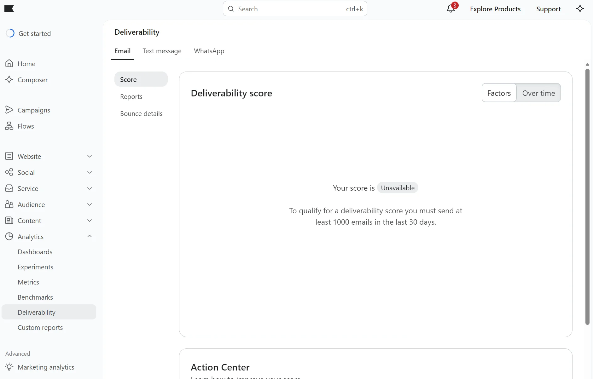The height and width of the screenshot is (379, 593).
Task: Click the Composer sparkle icon
Action: [9, 80]
